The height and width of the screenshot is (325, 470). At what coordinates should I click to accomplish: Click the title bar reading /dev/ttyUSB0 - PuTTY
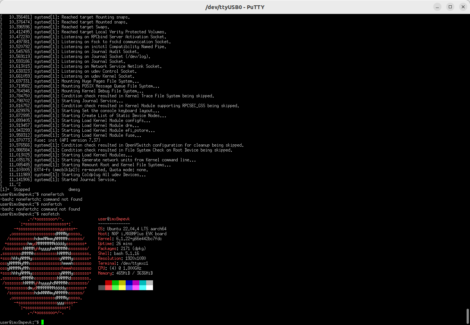235,7
